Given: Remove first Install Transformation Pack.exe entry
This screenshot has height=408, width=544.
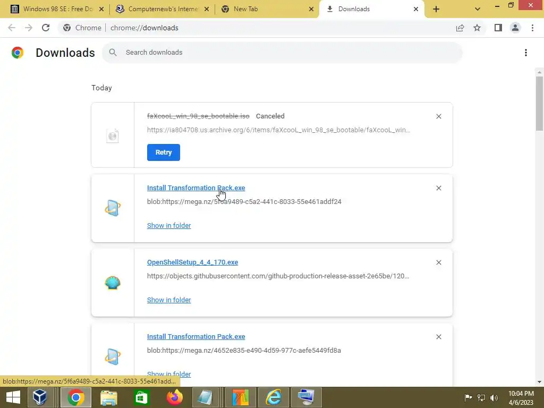Looking at the screenshot, I should pyautogui.click(x=438, y=188).
